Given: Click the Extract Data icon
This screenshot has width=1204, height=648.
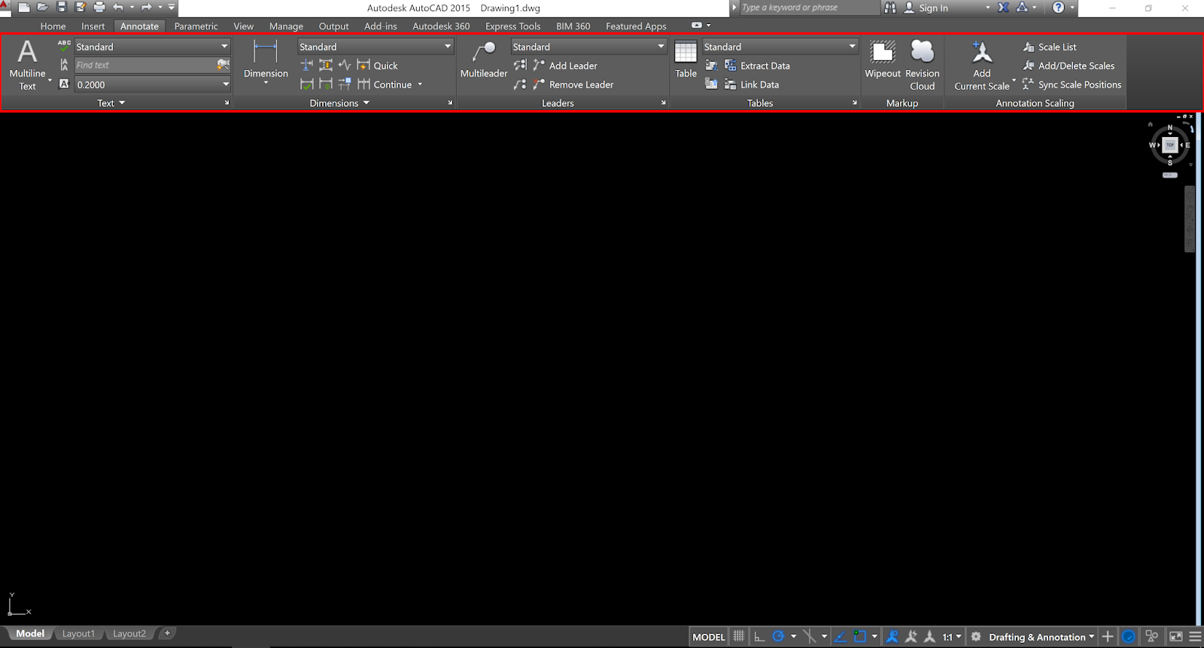Looking at the screenshot, I should pyautogui.click(x=730, y=65).
